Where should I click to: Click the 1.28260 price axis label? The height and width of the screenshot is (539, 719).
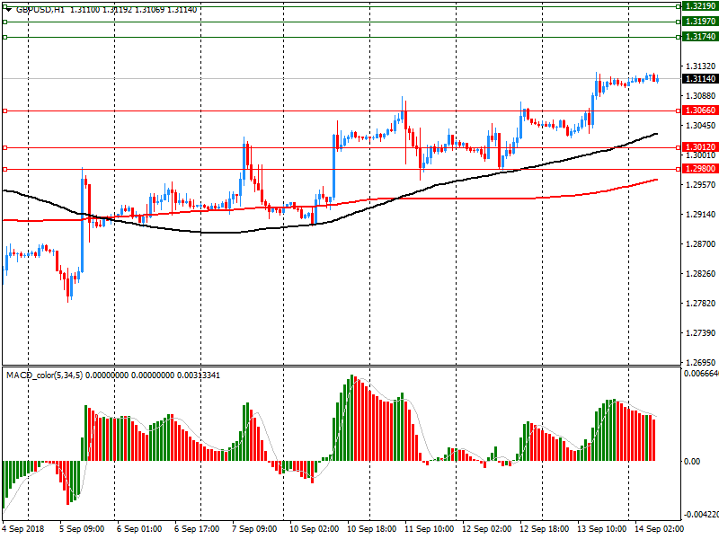click(700, 274)
